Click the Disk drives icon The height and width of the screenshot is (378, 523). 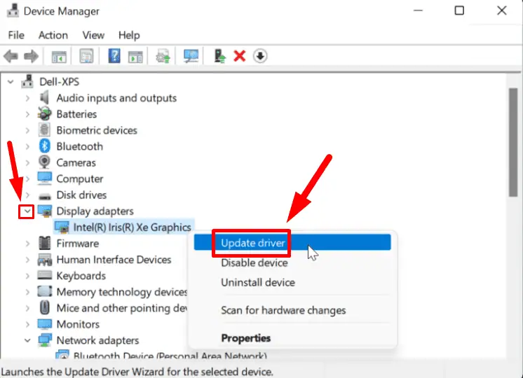[x=44, y=196]
